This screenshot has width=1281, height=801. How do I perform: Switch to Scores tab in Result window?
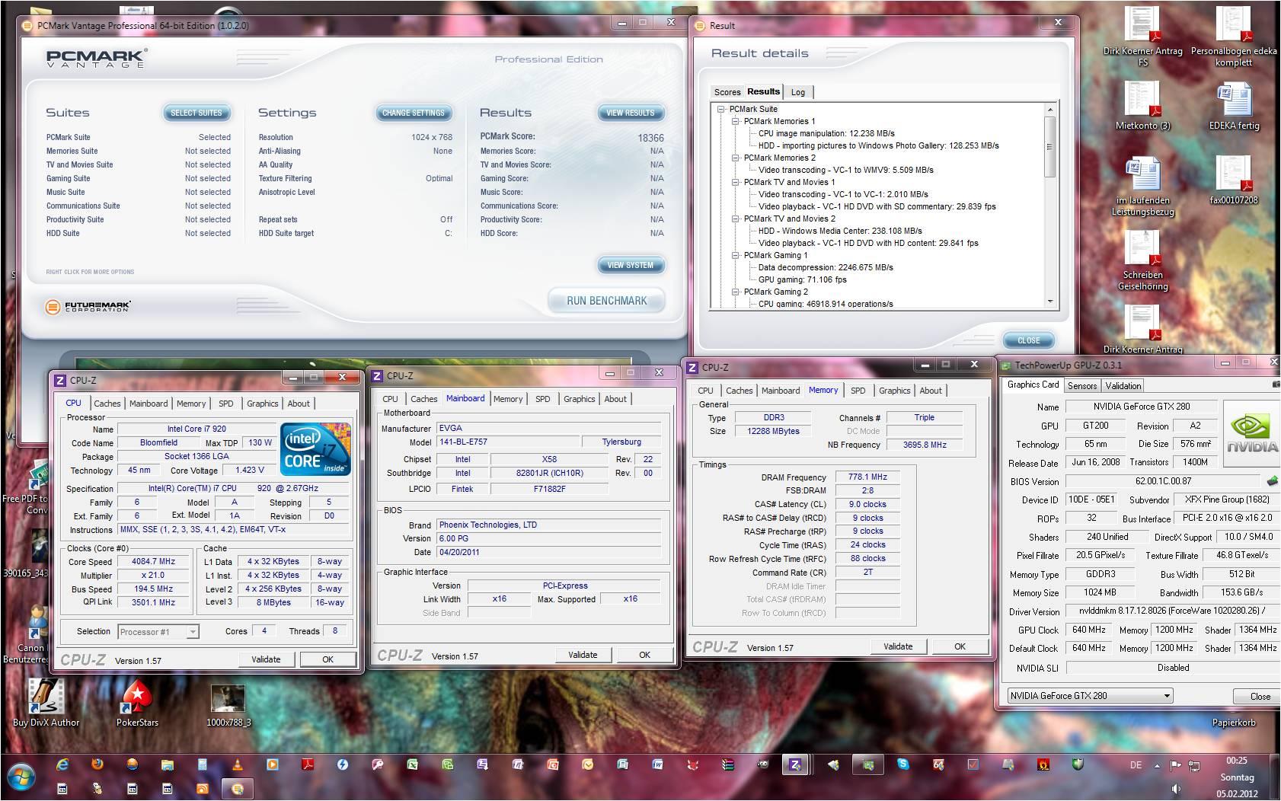(727, 92)
